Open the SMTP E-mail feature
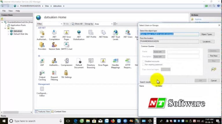Viewport: 222px width, 124px height. tap(66, 45)
